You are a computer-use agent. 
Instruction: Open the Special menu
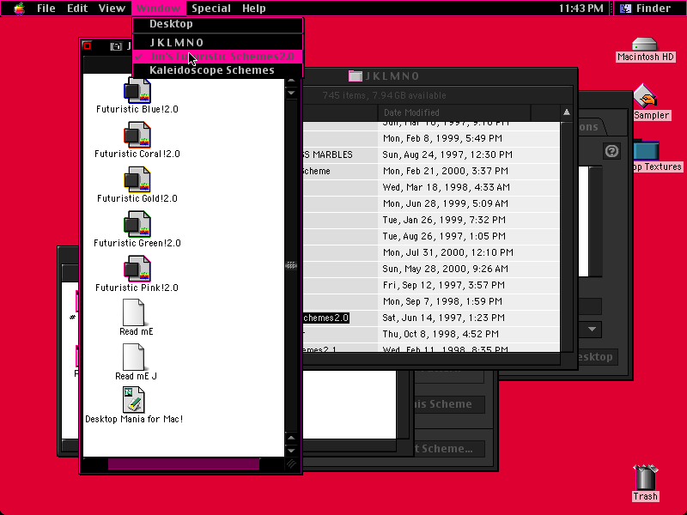coord(211,9)
